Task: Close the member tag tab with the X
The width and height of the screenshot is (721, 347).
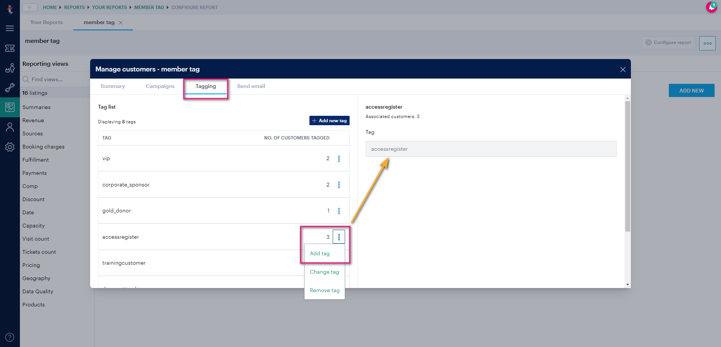Action: (121, 23)
